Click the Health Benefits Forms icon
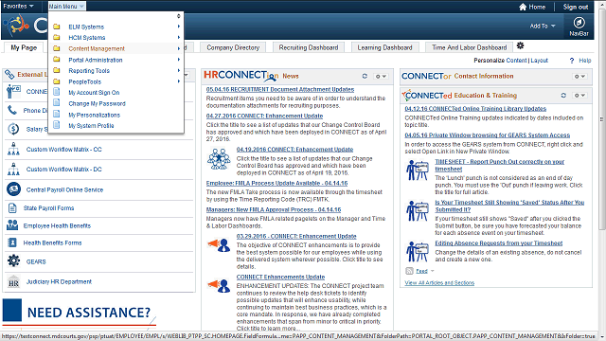 pyautogui.click(x=12, y=242)
